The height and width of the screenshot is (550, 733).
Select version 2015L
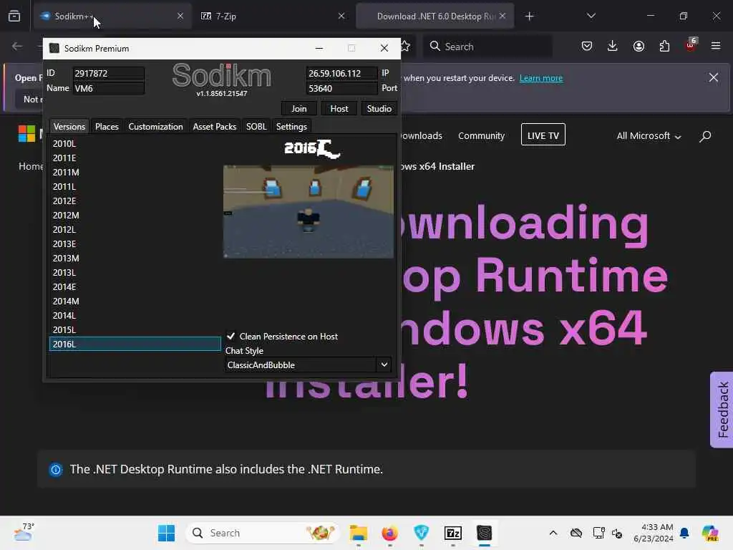click(x=135, y=329)
